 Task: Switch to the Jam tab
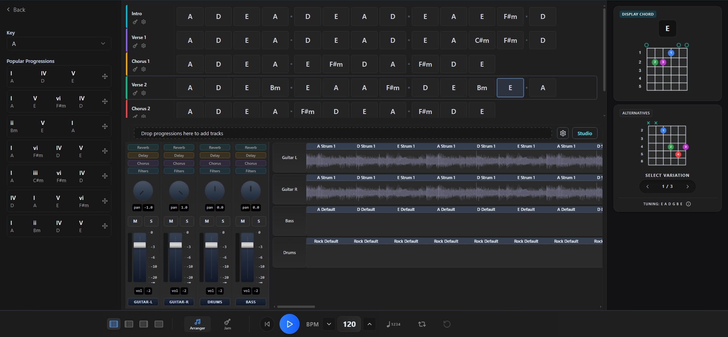click(x=227, y=324)
